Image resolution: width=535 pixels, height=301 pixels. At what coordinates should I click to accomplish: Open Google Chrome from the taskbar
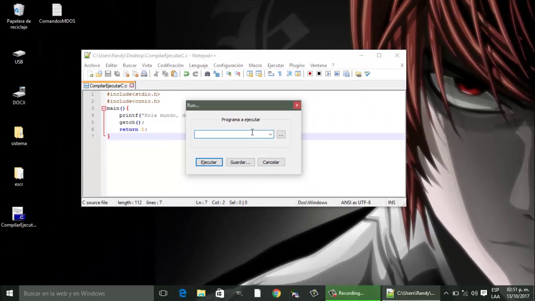point(276,293)
